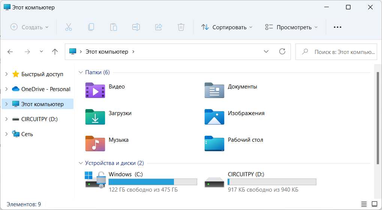Switch to large icons view in status bar
This screenshot has width=382, height=210.
click(375, 204)
